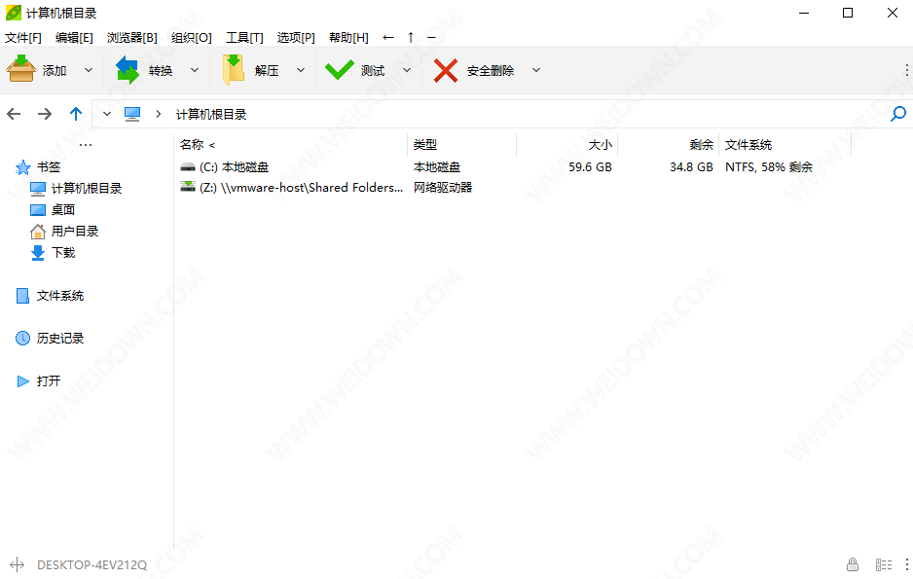Open the 文件[F] menu

pos(23,37)
